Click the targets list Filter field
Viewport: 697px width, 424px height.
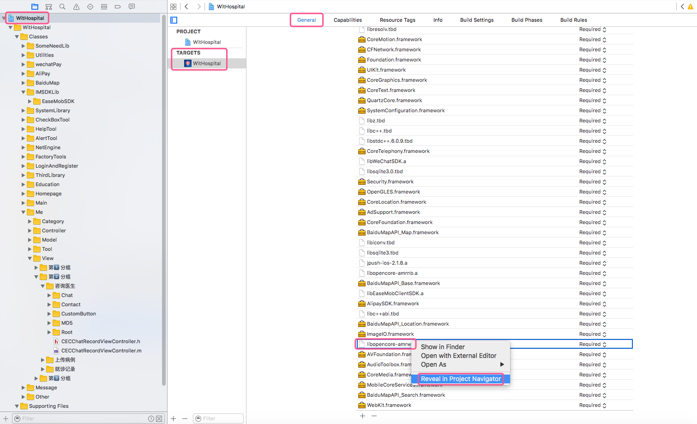click(x=218, y=418)
